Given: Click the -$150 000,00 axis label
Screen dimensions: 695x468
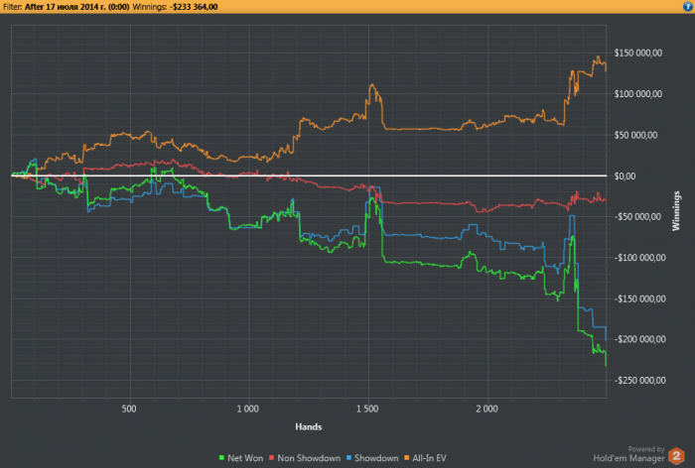Looking at the screenshot, I should tap(639, 298).
